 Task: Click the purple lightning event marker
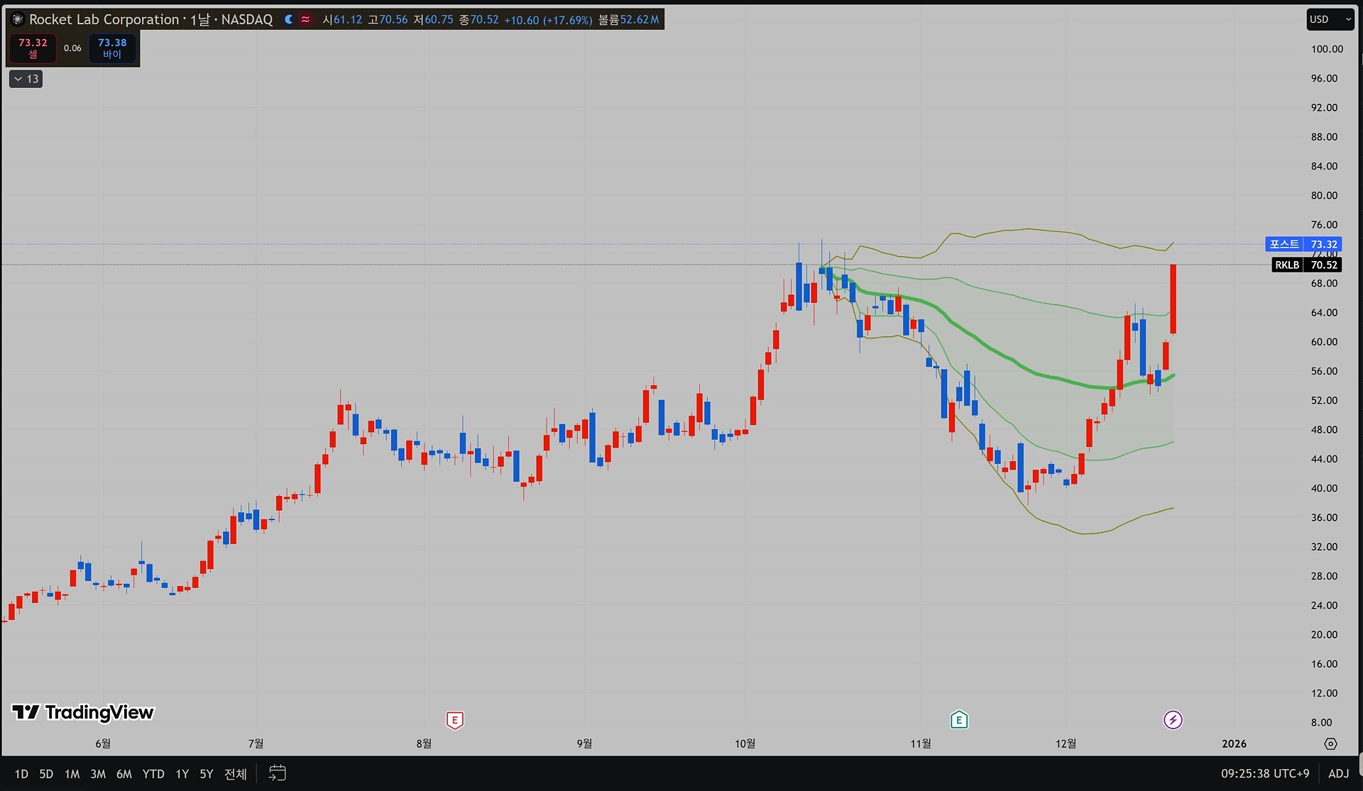click(x=1173, y=721)
